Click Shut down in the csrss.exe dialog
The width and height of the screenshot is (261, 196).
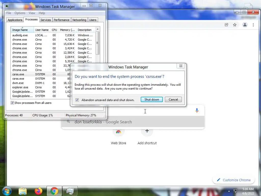(x=152, y=100)
